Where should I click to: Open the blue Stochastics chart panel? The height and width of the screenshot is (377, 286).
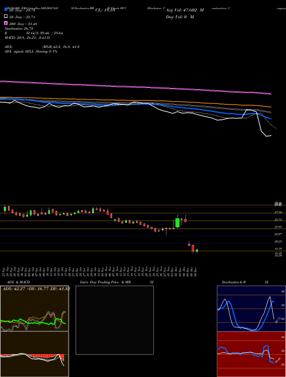tap(251, 308)
